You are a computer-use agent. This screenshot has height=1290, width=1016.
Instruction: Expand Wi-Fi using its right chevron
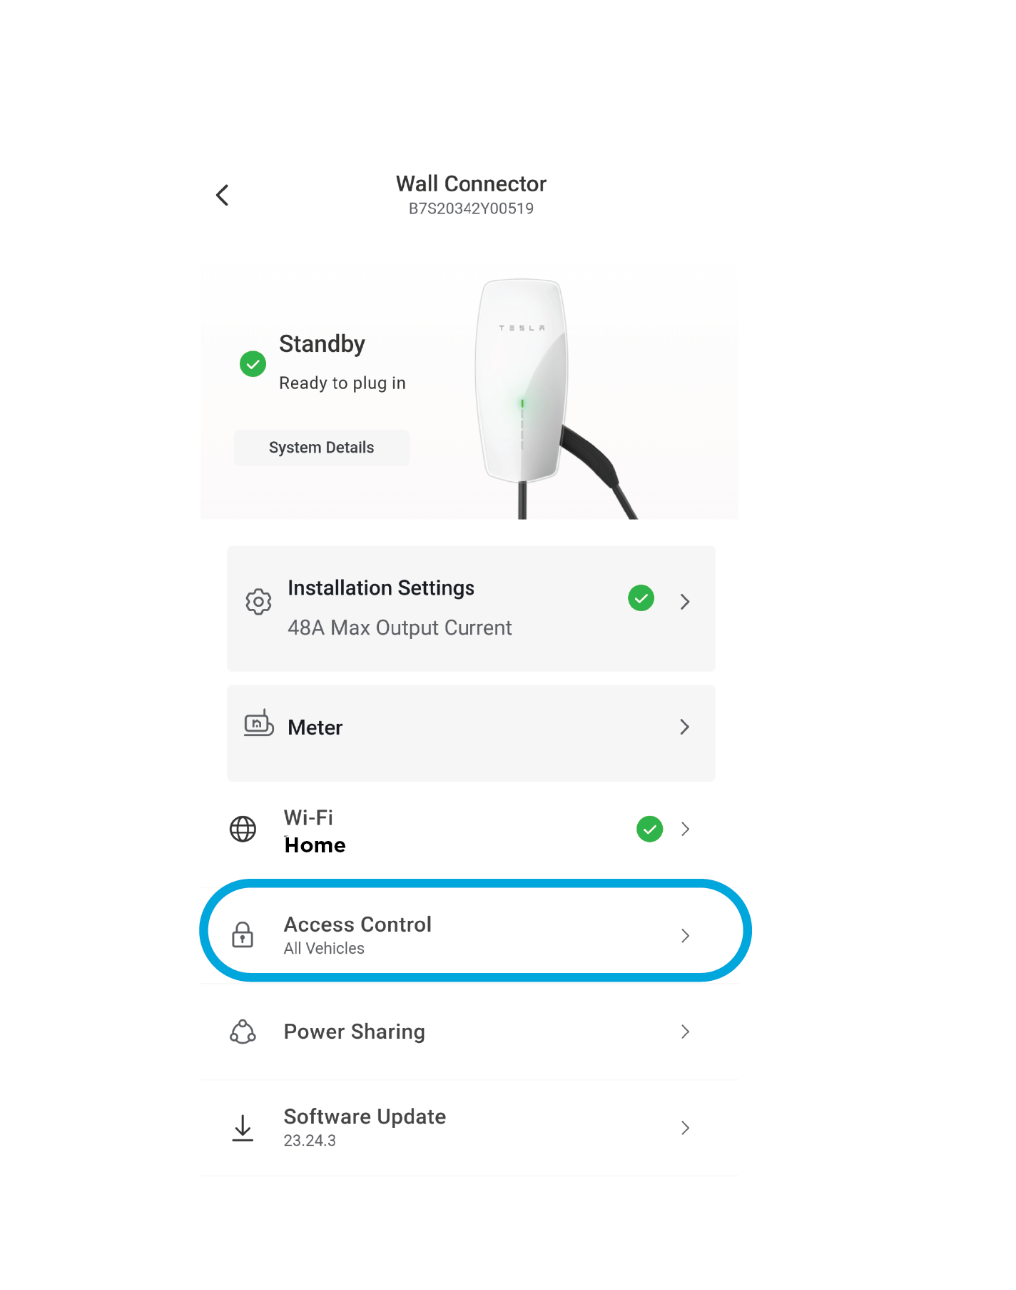(x=685, y=829)
